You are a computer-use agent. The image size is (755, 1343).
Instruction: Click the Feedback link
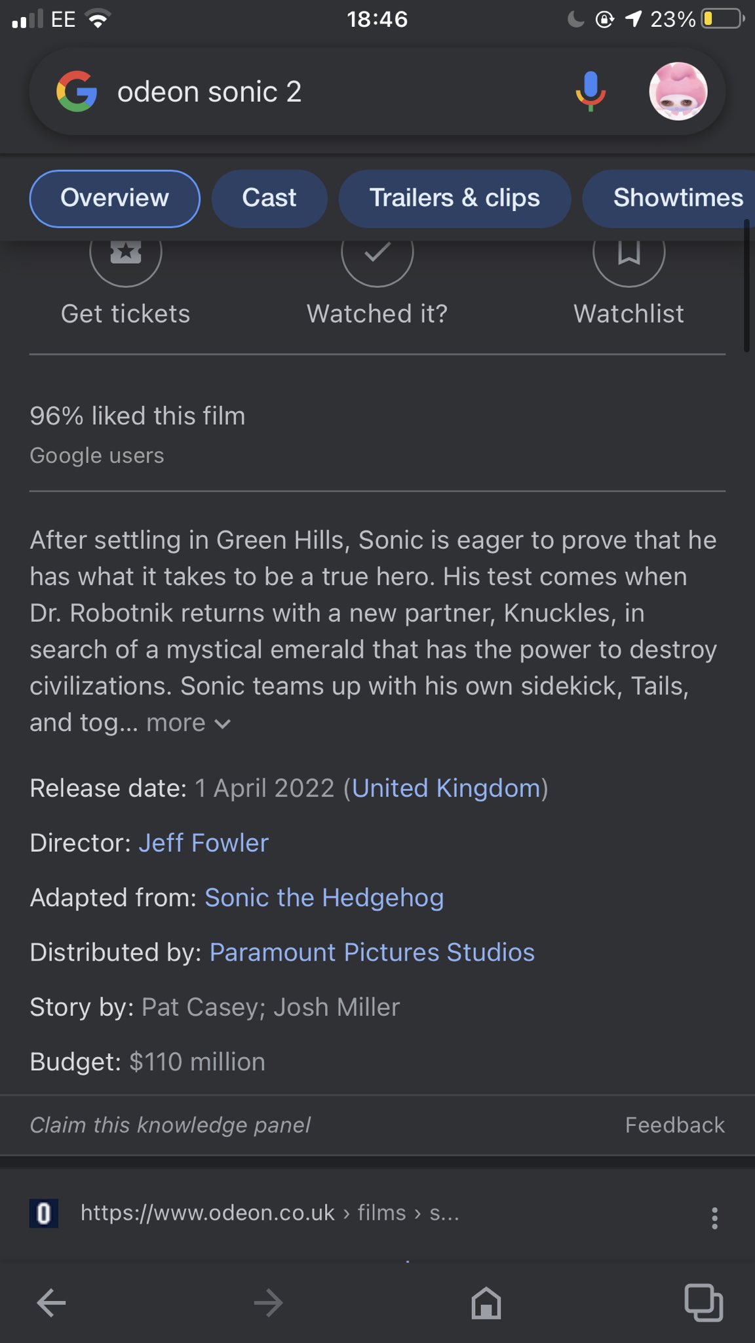point(674,1125)
